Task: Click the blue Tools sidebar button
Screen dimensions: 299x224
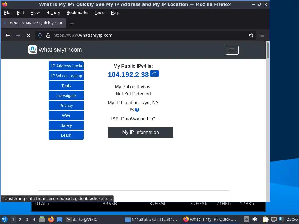Action: point(66,86)
